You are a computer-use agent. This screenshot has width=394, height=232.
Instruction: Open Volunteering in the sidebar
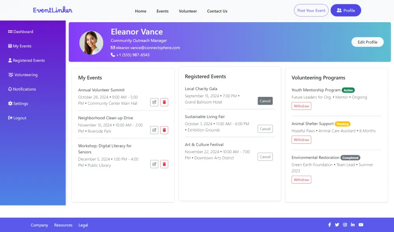click(23, 75)
